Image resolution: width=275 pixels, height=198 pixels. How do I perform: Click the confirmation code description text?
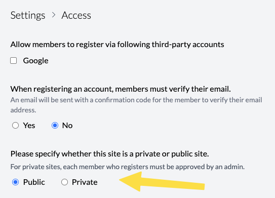136,105
